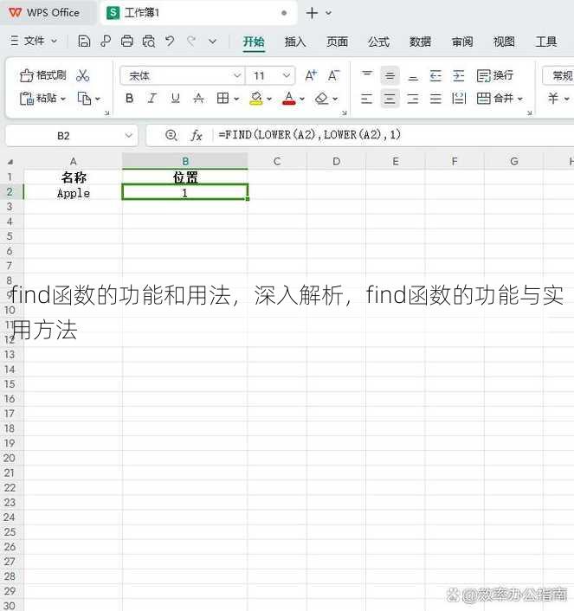Click Select All corner triangle

tap(10, 162)
